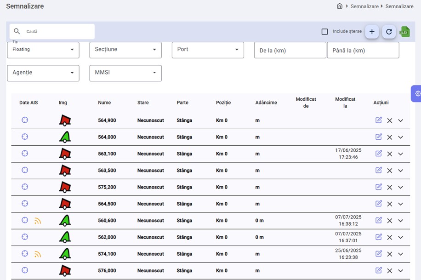
Task: Edit the buoy row named 564,900
Action: 379,120
